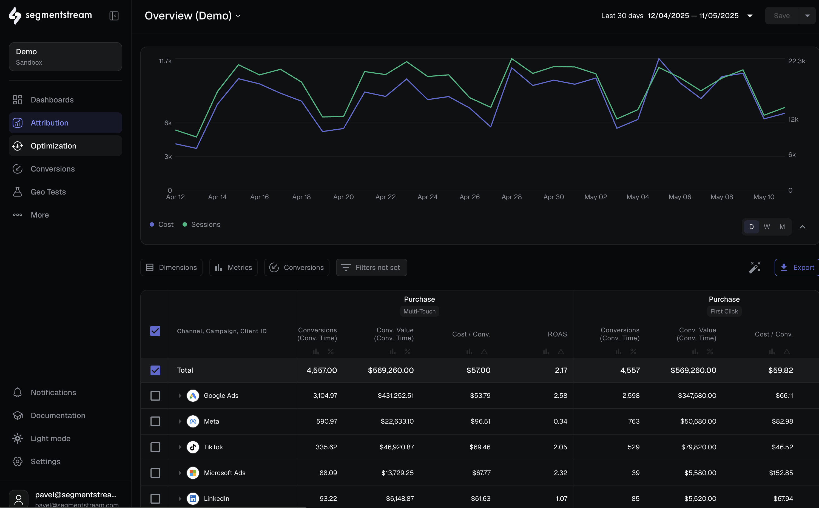Screen dimensions: 819x508
Task: Open Filters not set button
Action: click(x=372, y=267)
